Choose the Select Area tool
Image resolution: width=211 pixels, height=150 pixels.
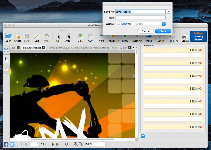(x=68, y=37)
